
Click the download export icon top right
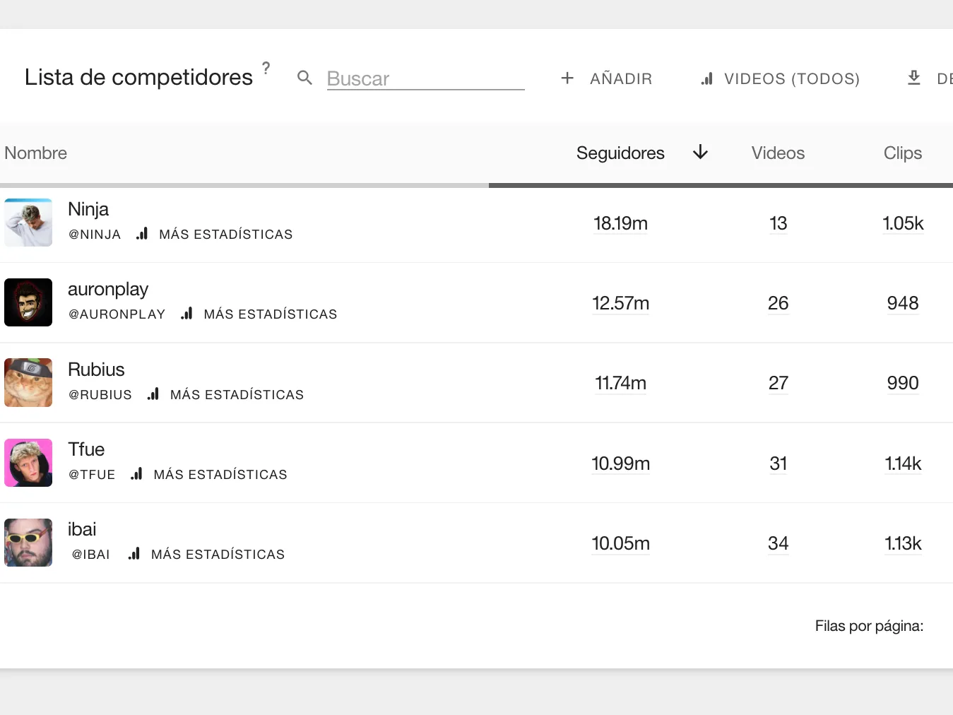tap(913, 78)
